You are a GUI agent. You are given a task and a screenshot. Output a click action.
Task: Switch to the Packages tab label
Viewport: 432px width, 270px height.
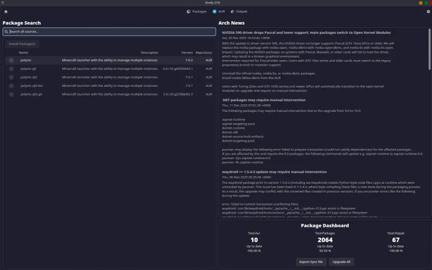pos(200,11)
